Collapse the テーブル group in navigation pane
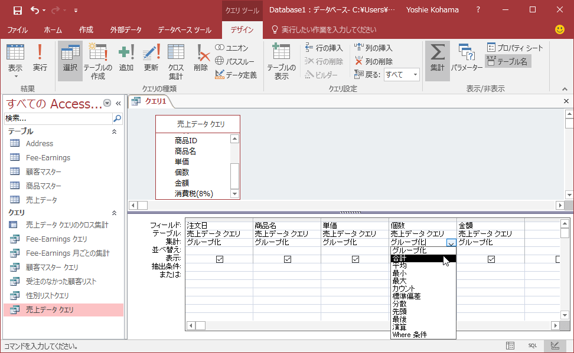Image resolution: width=574 pixels, height=353 pixels. coord(114,131)
